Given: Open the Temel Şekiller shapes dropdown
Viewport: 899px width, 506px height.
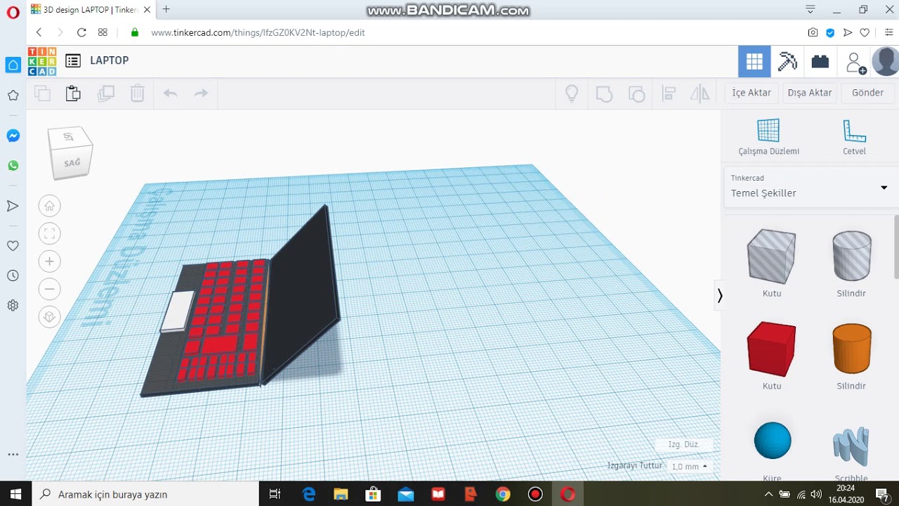Looking at the screenshot, I should 810,187.
